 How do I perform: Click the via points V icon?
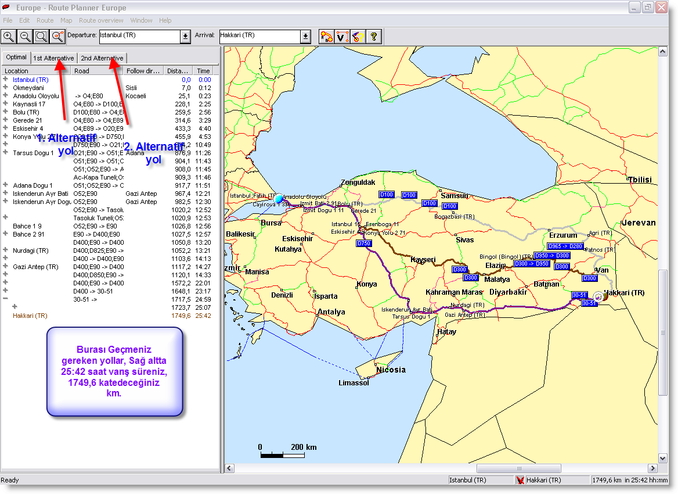coord(342,37)
